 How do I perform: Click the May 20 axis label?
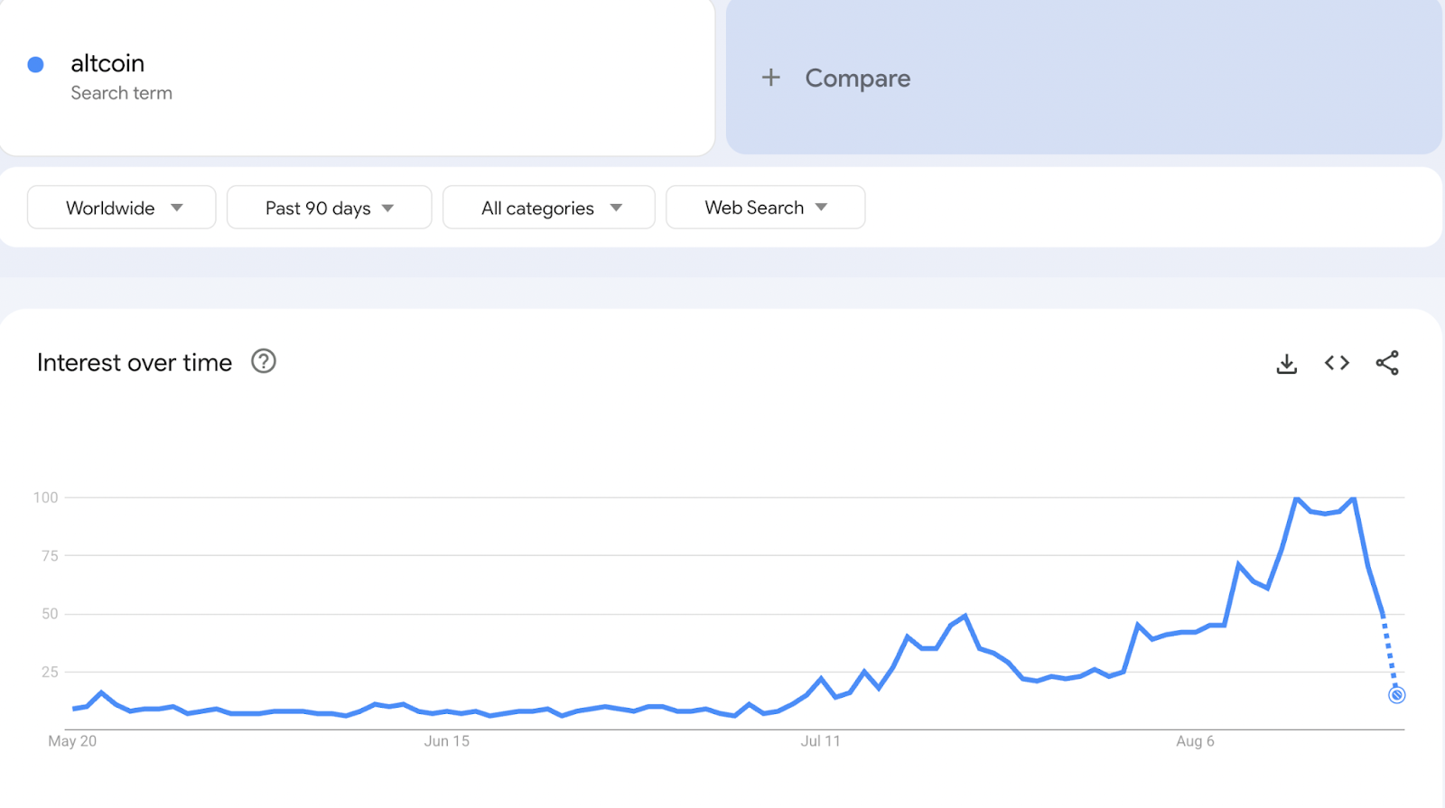[x=71, y=740]
